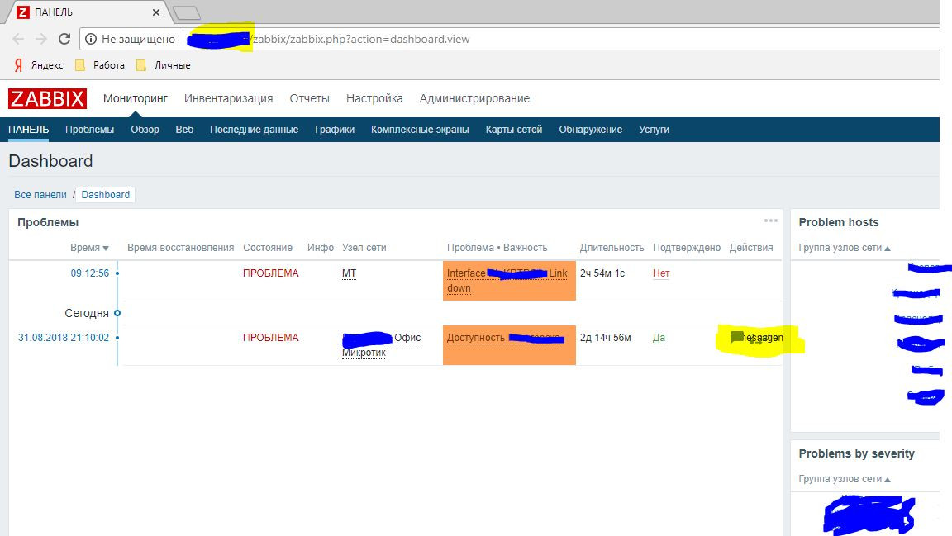
Task: Go to Комплексные экраны section
Action: [x=420, y=130]
